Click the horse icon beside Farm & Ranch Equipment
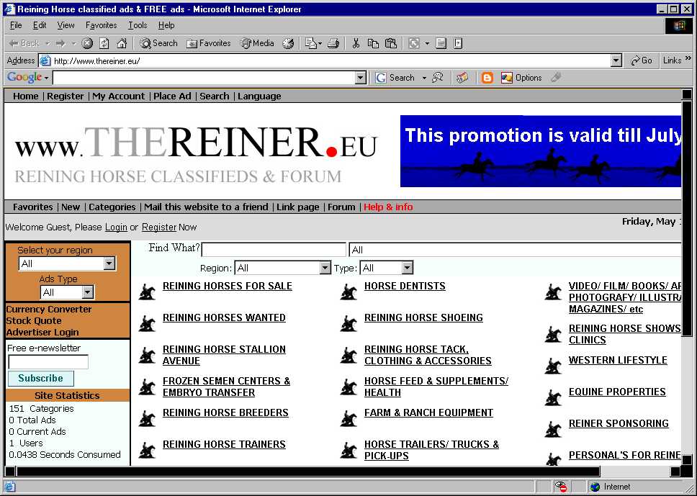 (348, 419)
